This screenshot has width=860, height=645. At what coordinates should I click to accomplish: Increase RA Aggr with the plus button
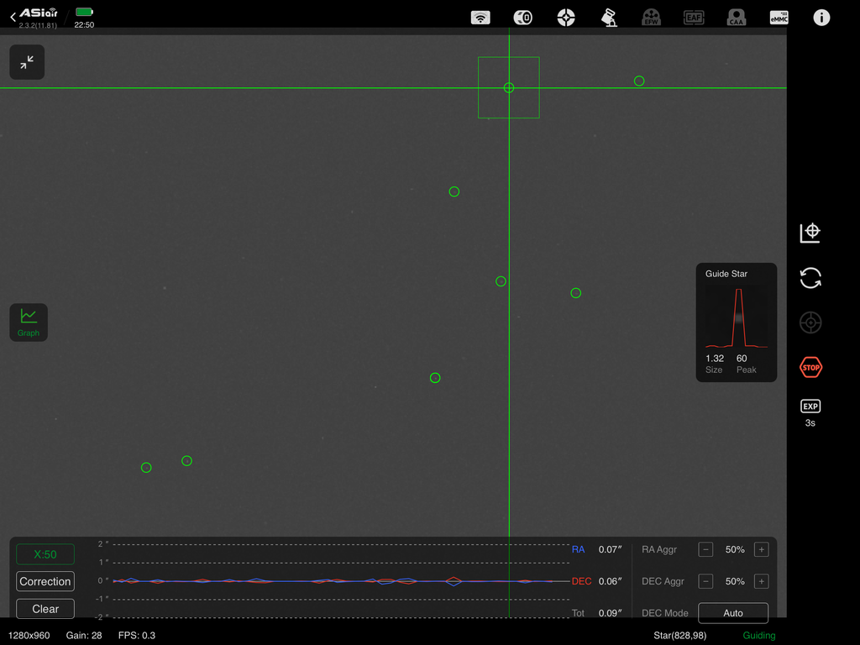pos(761,549)
